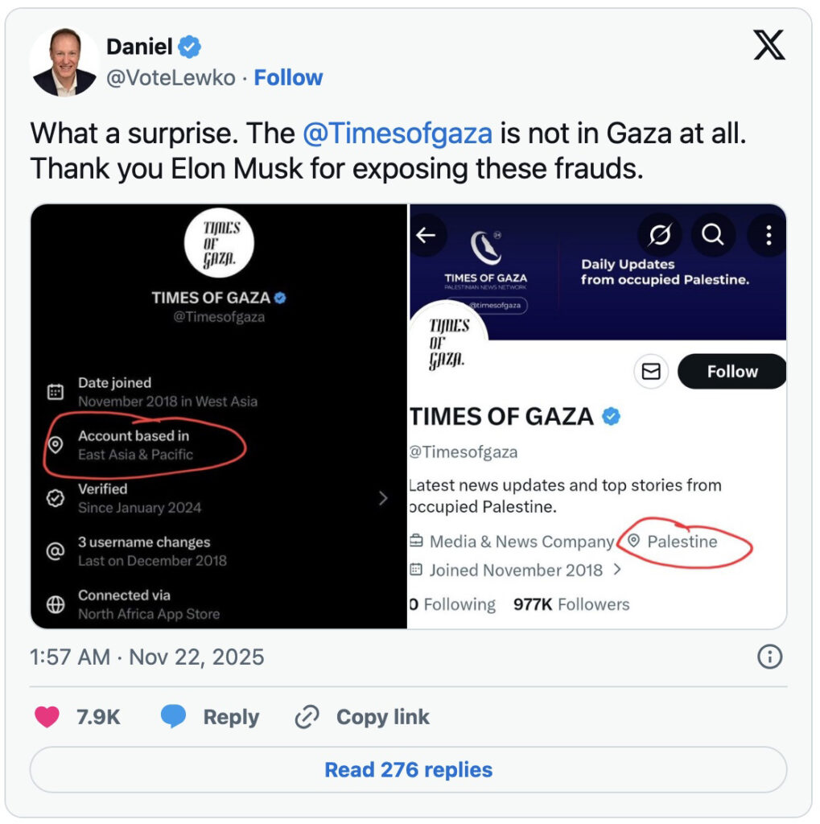Open the three-dot menu in profile screenshot

click(768, 235)
